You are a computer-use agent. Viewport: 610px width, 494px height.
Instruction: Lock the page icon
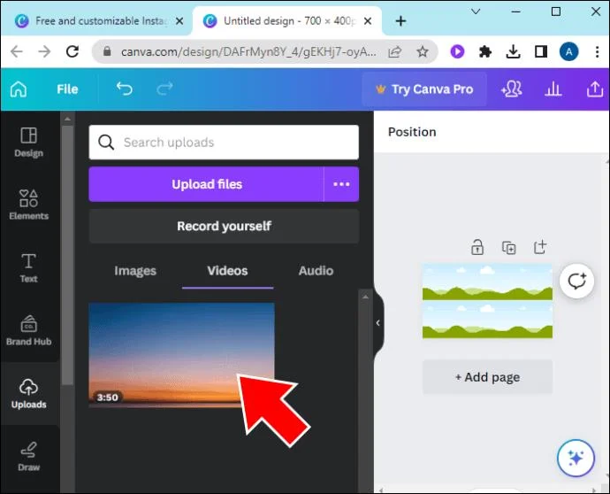[477, 247]
